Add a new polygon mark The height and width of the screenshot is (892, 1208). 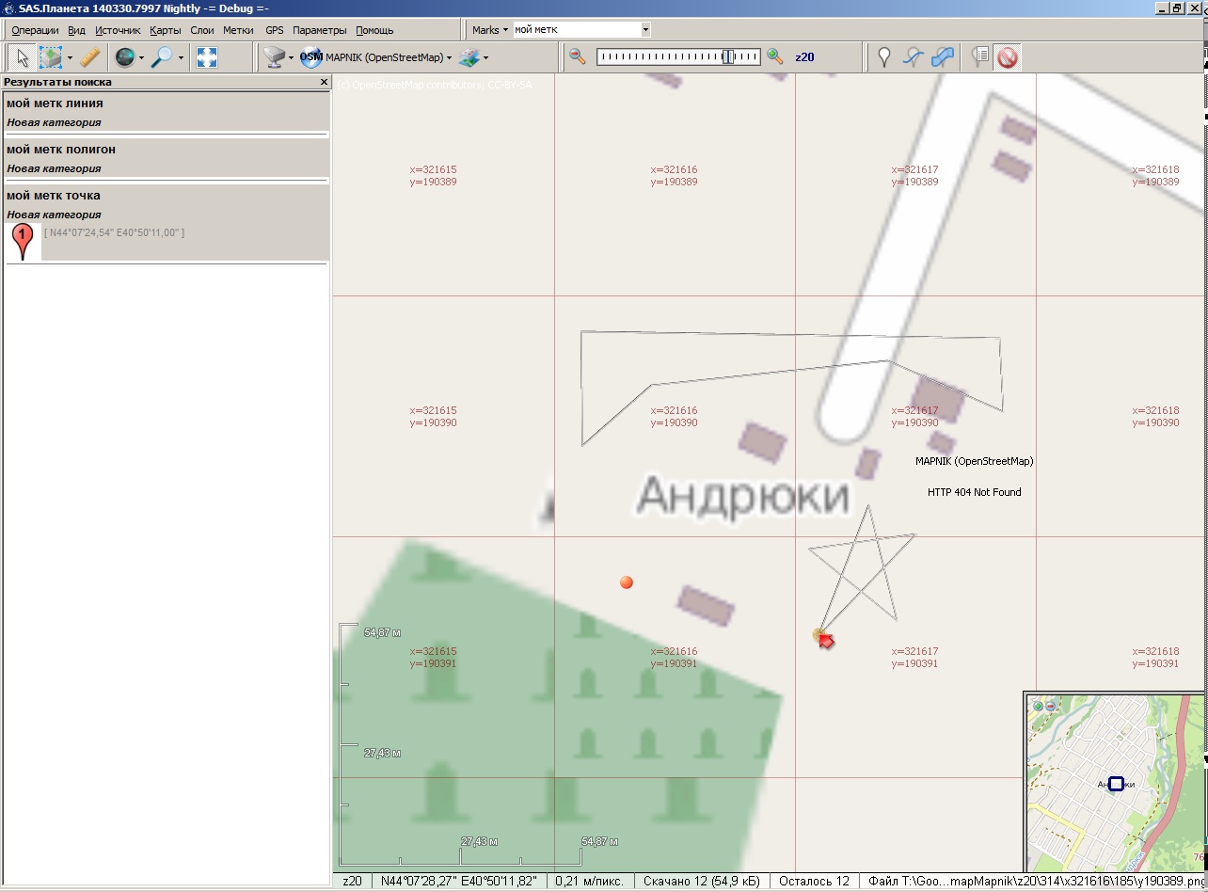click(x=942, y=57)
